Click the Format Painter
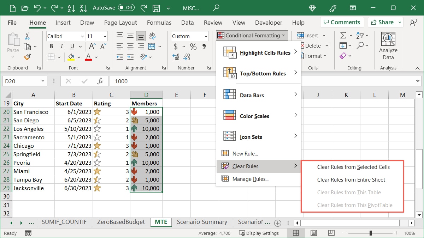The image size is (424, 238). [27, 57]
